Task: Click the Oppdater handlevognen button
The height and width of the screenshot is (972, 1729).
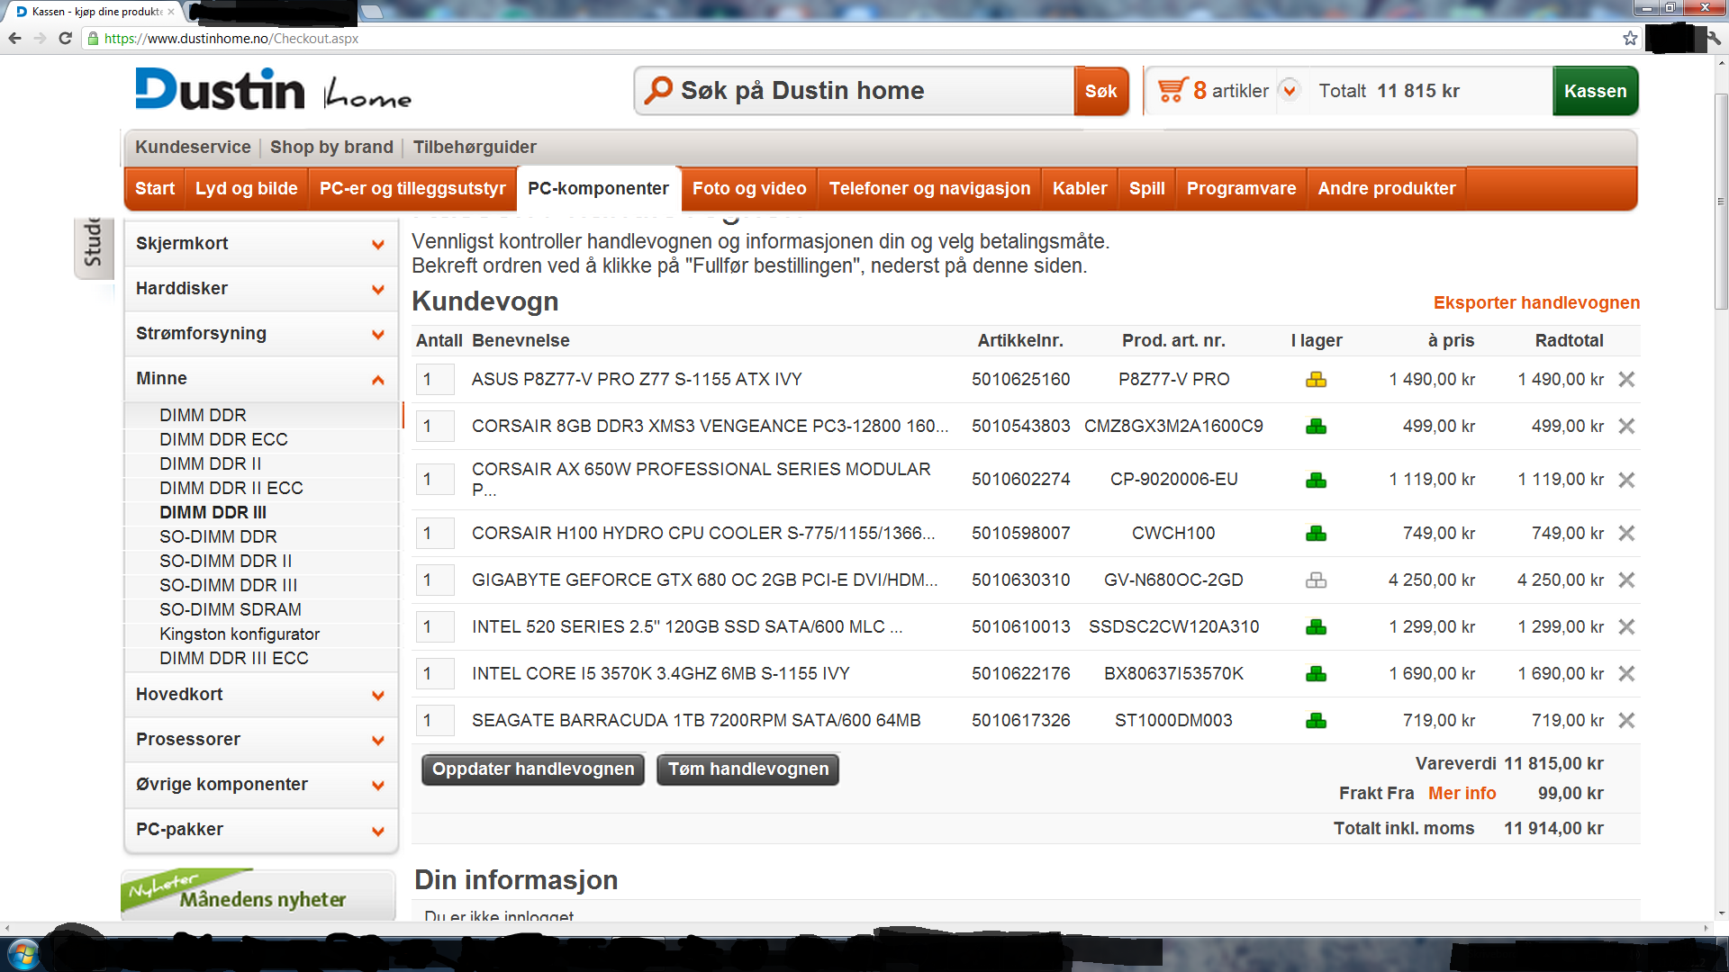Action: point(533,769)
